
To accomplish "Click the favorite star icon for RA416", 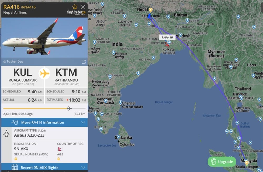I will (75, 7).
